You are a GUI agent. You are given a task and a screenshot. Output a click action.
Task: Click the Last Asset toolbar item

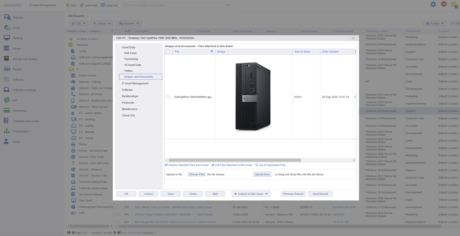pyautogui.click(x=89, y=5)
